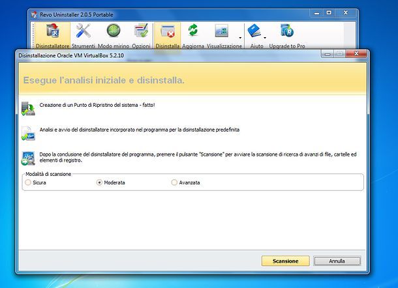Close the Disinstallazione Oracle VM VirtualBox dialog
Image resolution: width=398 pixels, height=288 pixels.
[356, 53]
